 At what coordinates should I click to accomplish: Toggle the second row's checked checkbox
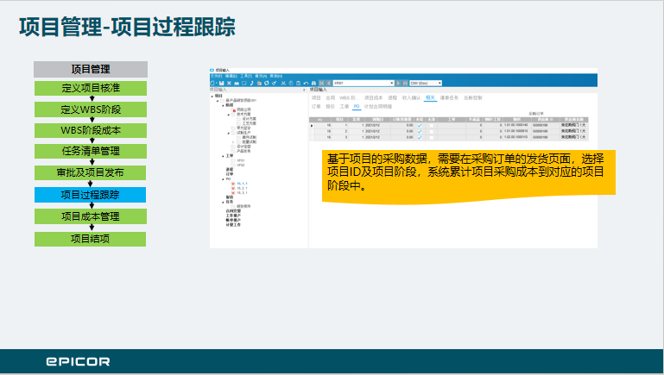420,131
